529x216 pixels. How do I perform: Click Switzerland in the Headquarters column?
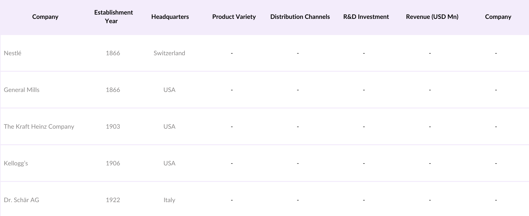point(169,53)
